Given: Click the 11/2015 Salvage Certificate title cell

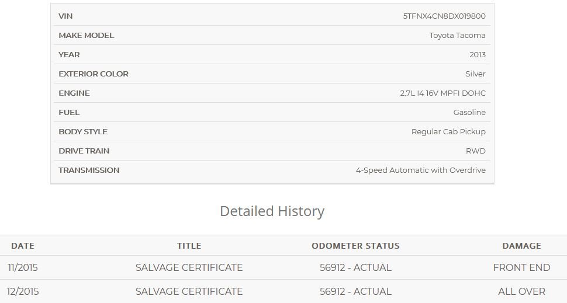Looking at the screenshot, I should tap(189, 267).
